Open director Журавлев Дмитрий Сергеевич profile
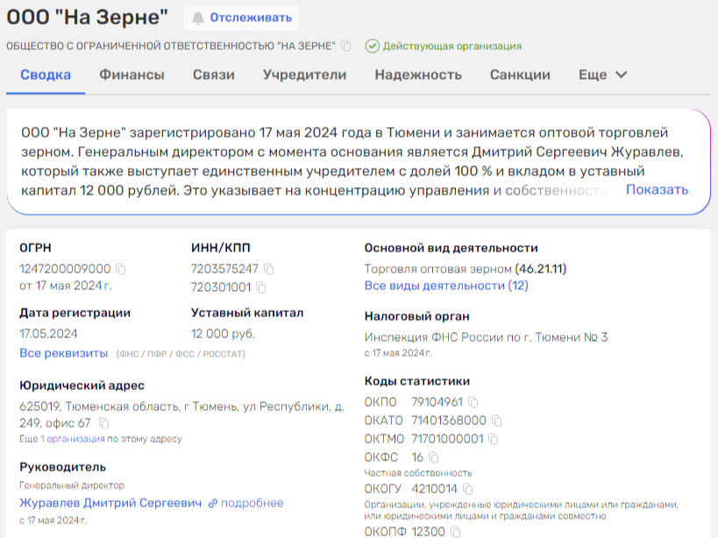Image resolution: width=718 pixels, height=538 pixels. 109,503
